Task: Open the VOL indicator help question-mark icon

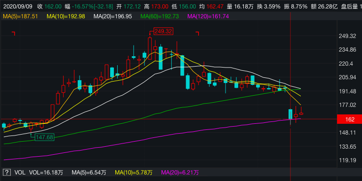Action: 7,172
